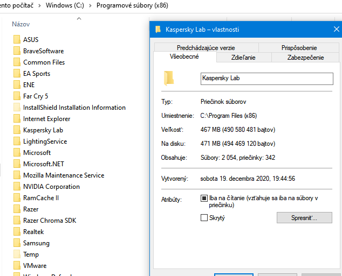Click the '467 MB (490 580 481 bajtov)' size value
The image size is (342, 276).
pyautogui.click(x=238, y=130)
